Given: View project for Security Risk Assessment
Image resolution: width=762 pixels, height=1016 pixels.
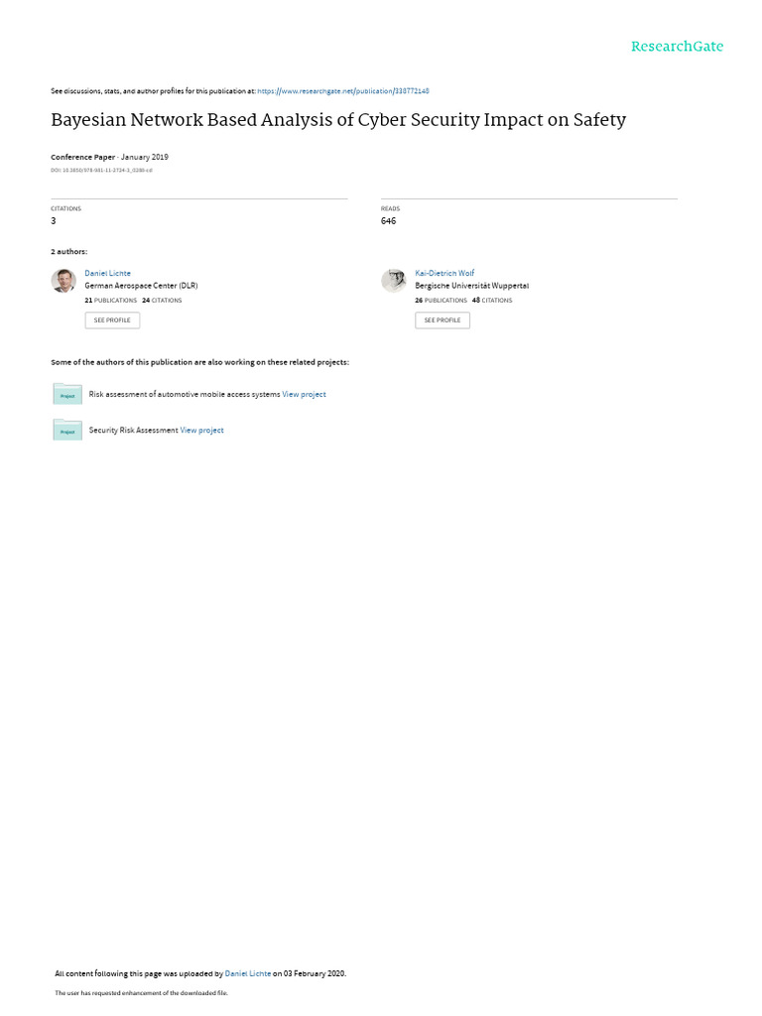Looking at the screenshot, I should click(x=201, y=430).
